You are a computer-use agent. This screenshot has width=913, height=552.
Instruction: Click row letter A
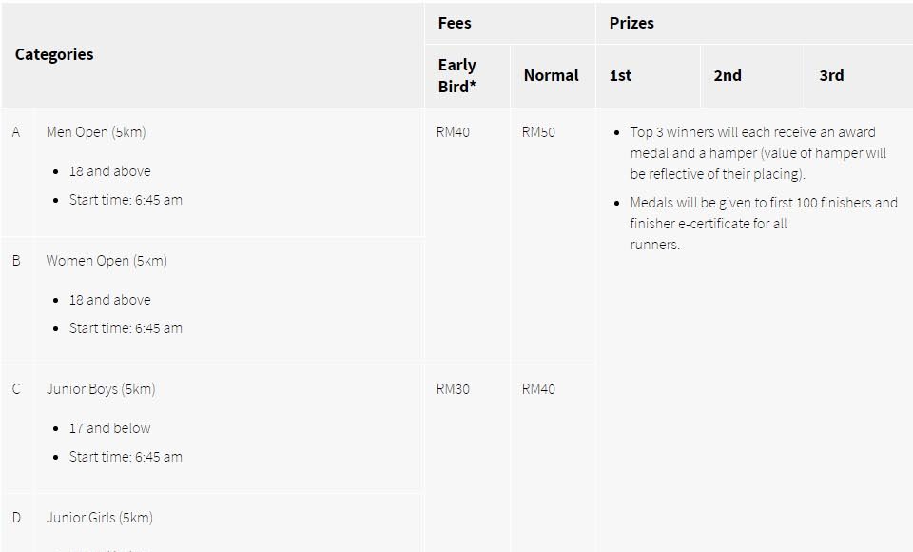coord(15,132)
